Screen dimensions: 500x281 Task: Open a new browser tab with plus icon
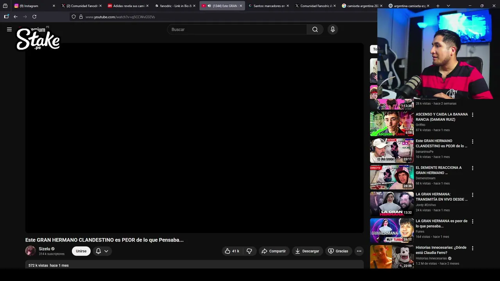point(438,6)
